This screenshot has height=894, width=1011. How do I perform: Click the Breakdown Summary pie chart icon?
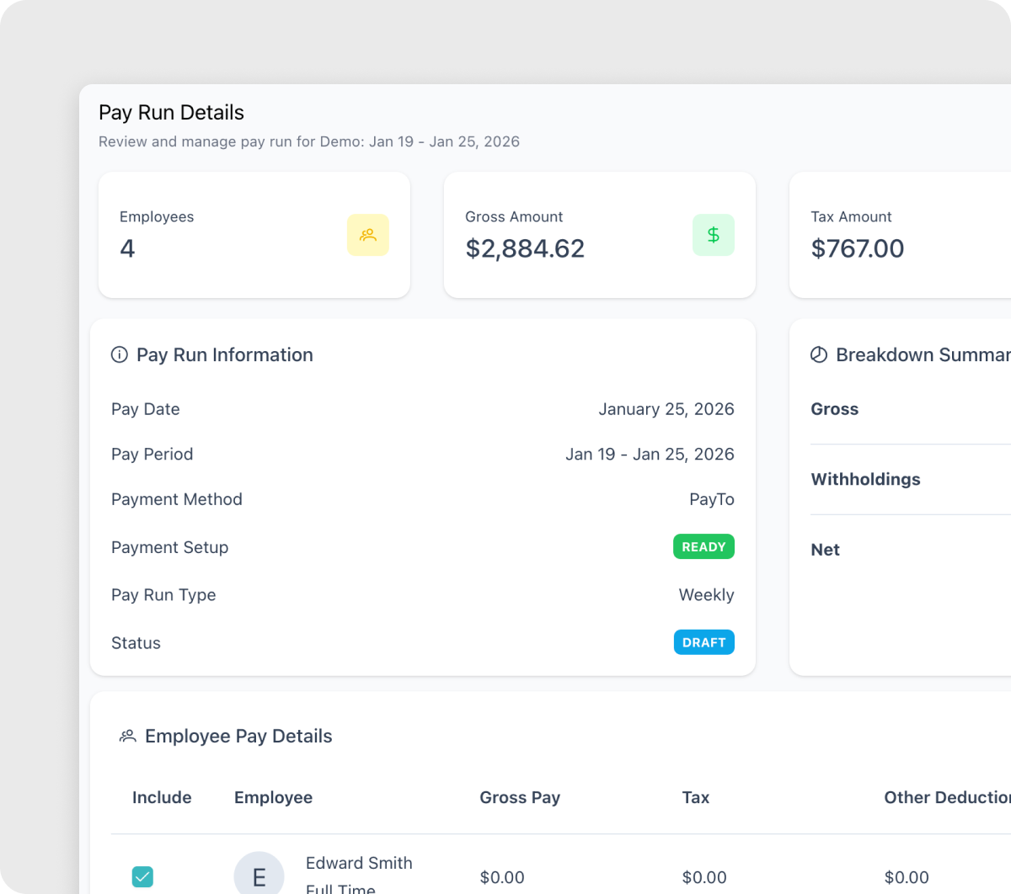(x=818, y=355)
